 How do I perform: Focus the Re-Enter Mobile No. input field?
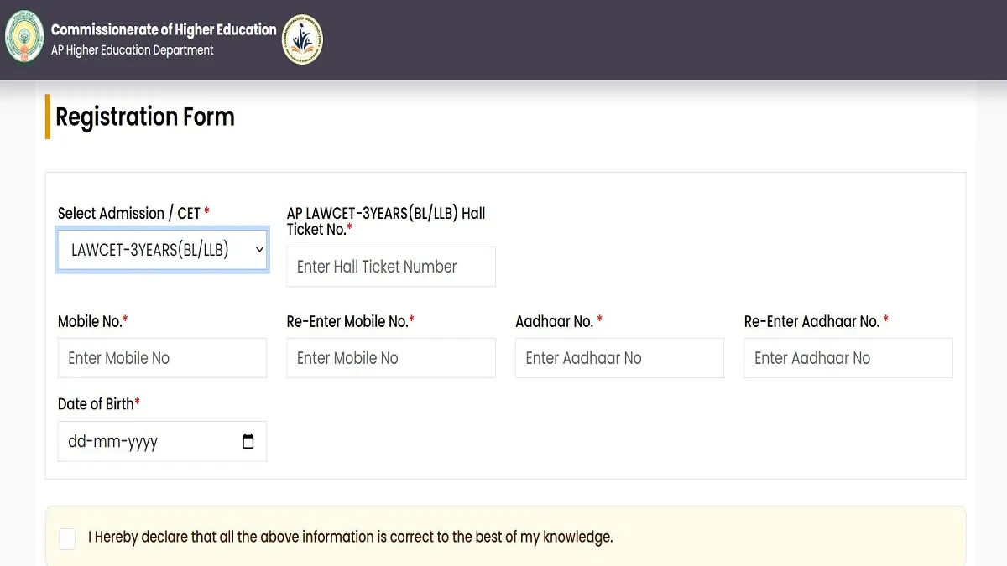(x=391, y=358)
